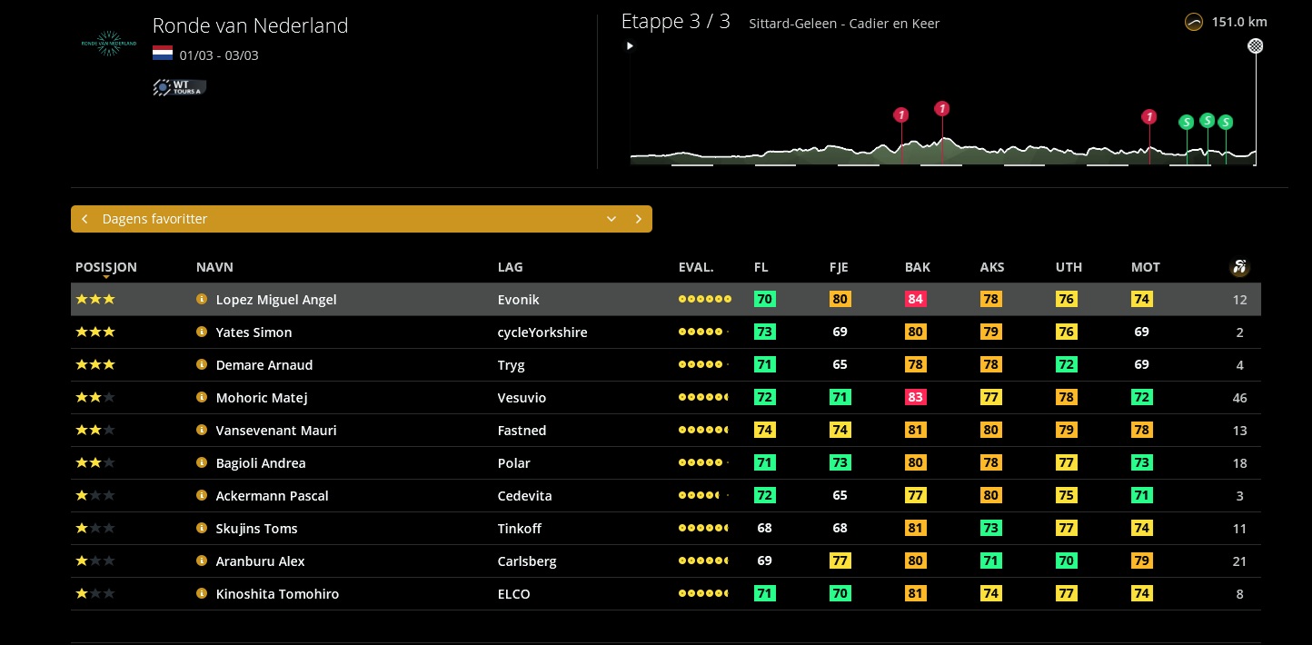
Task: Click the distance speedometer icon
Action: [1195, 23]
